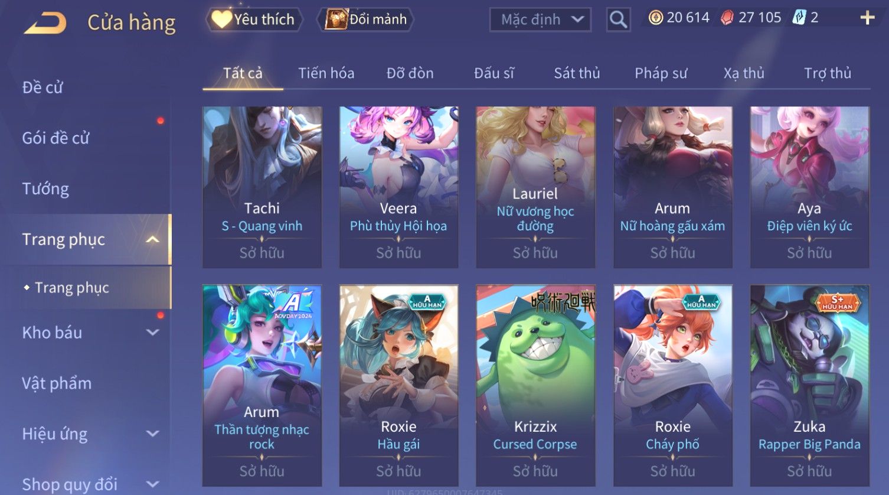Switch to the Pháp sư tab

pyautogui.click(x=661, y=73)
